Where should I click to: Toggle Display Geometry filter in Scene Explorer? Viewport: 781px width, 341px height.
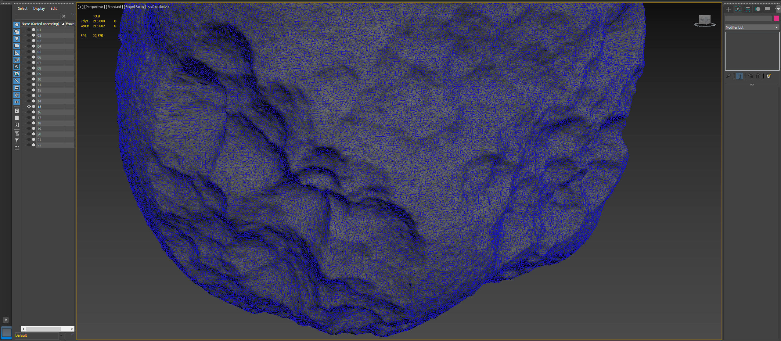point(17,25)
